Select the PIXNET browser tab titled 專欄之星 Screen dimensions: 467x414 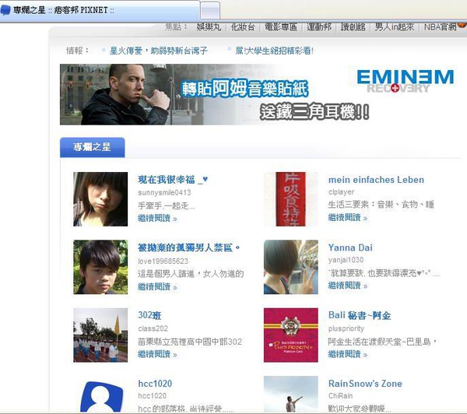click(x=100, y=10)
